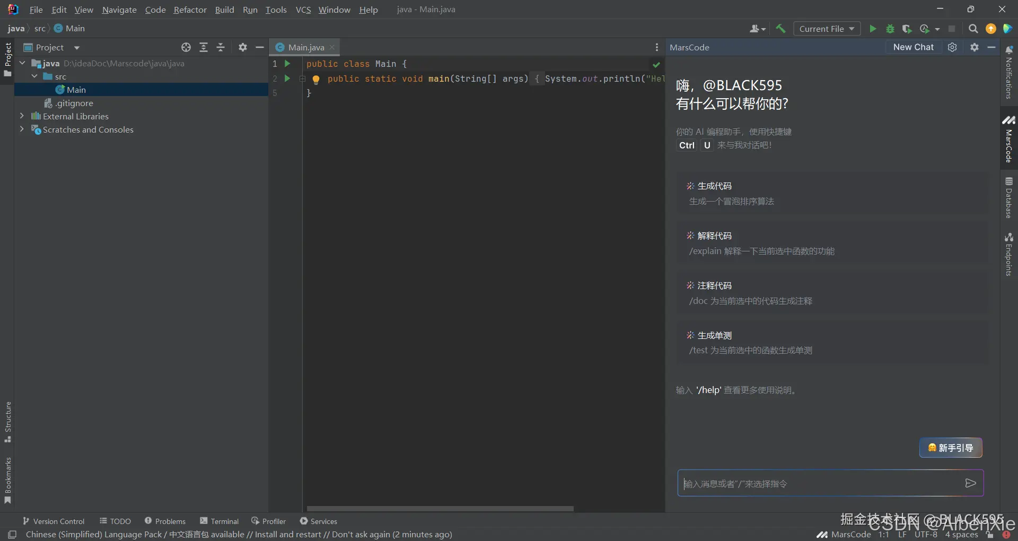Click the 新手引导 beginner guide button
1018x541 pixels.
[951, 448]
